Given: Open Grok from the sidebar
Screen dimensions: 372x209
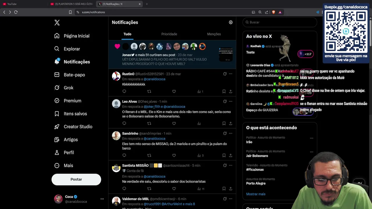Looking at the screenshot, I should tap(64, 88).
